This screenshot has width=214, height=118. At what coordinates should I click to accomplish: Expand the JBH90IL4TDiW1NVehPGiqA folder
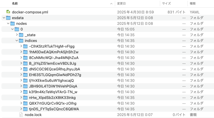tap(21, 86)
